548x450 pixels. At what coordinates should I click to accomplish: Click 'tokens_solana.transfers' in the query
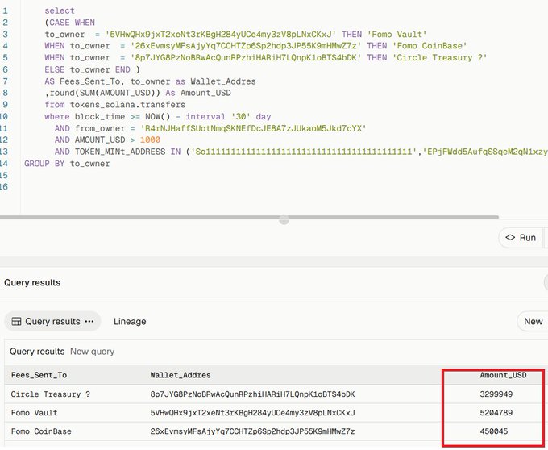(x=127, y=105)
